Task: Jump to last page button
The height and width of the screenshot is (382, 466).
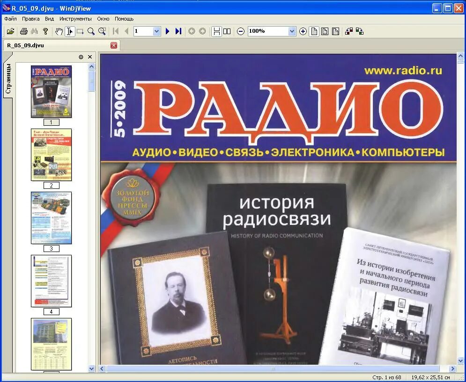Action: pyautogui.click(x=178, y=31)
